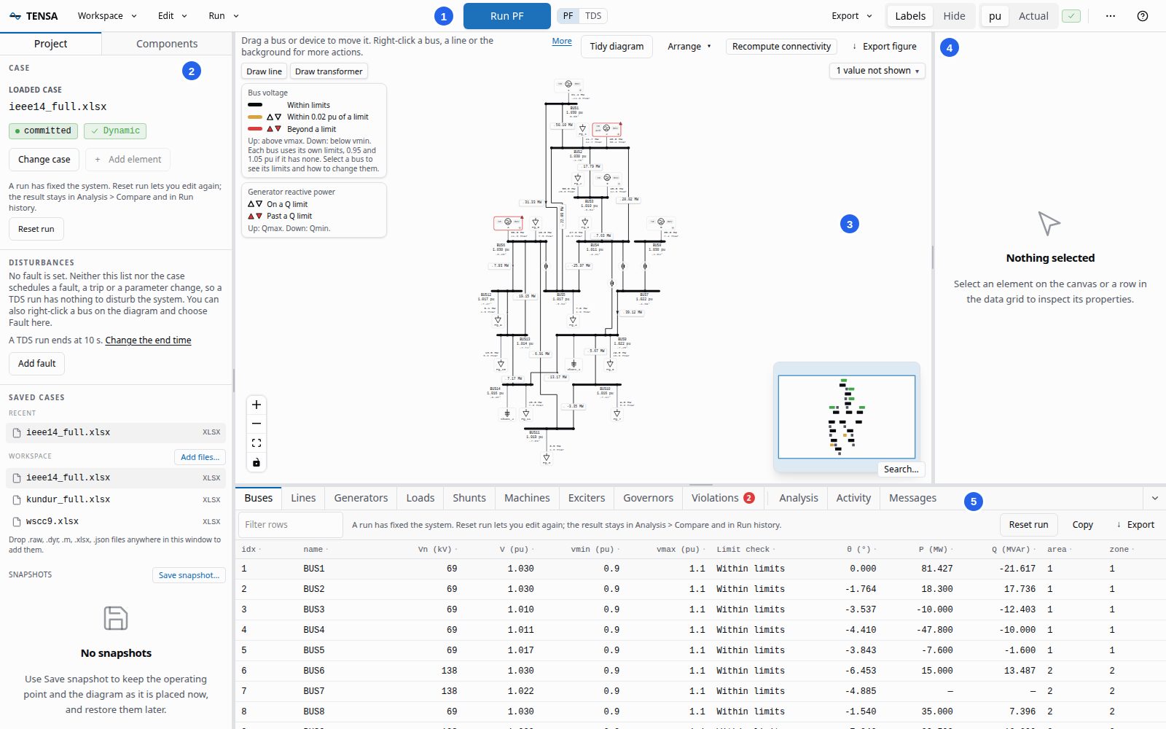Open the Generators tab

361,498
